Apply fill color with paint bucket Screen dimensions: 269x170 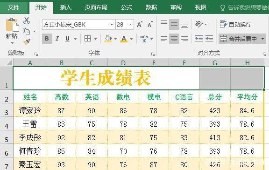(x=108, y=39)
